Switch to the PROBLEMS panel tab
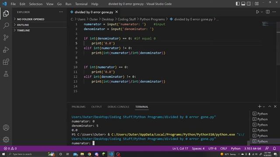280x157 pixels. pyautogui.click(x=78, y=106)
